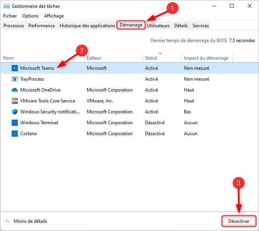Open Historique des applications tab
Image resolution: width=259 pixels, height=231 pixels.
point(87,26)
